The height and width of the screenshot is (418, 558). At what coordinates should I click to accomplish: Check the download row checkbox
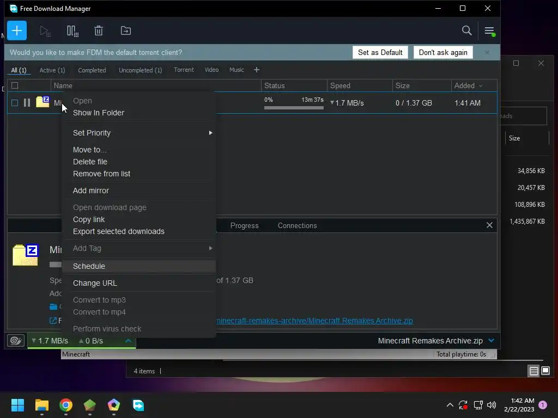coord(15,103)
